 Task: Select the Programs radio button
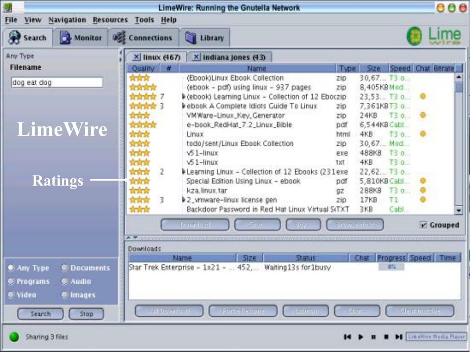[11, 281]
